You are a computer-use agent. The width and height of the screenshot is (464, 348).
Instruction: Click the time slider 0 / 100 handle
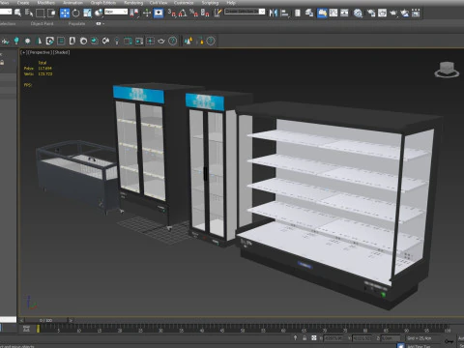45,320
